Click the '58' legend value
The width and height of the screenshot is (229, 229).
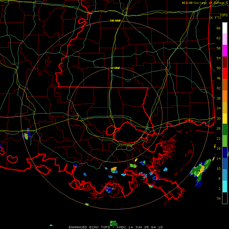219,48
